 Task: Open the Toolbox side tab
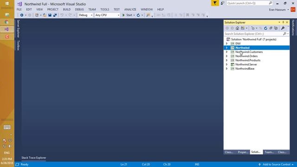click(18, 45)
